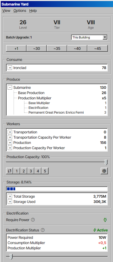
Task: Collapse the Submarine production tree
Action: [10, 88]
